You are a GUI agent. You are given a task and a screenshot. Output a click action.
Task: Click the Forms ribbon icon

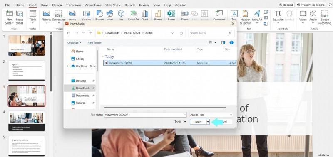pos(171,14)
